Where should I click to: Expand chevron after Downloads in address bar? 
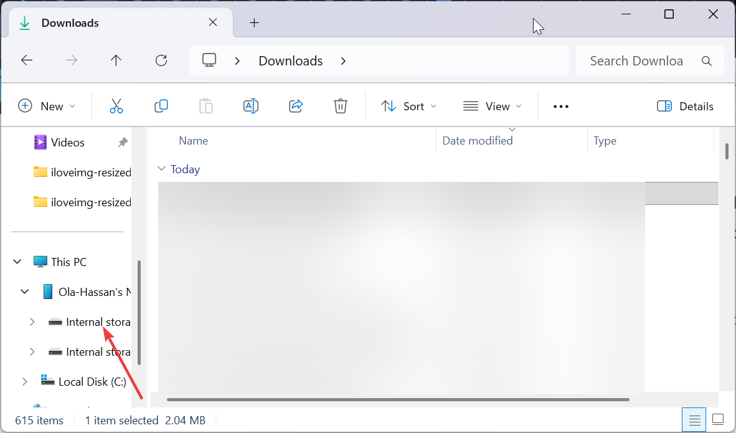(x=343, y=60)
